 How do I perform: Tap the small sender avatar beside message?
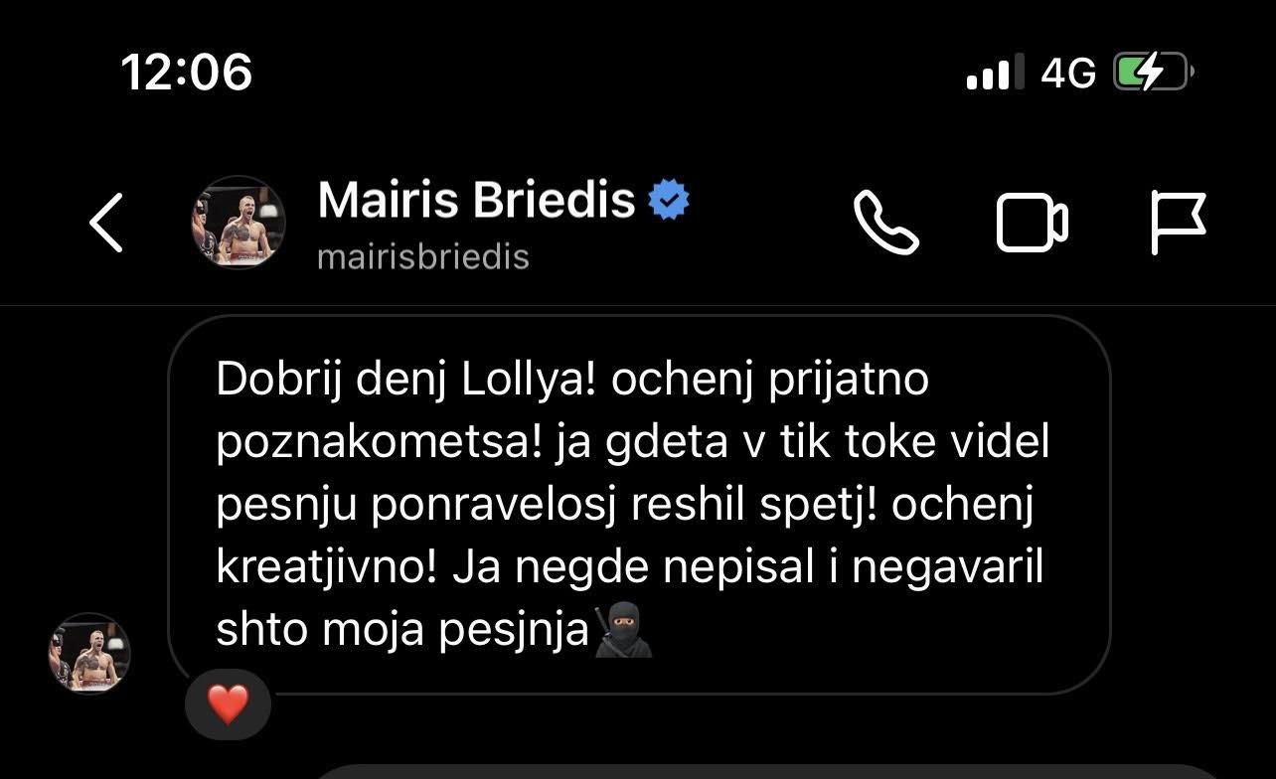click(x=89, y=653)
